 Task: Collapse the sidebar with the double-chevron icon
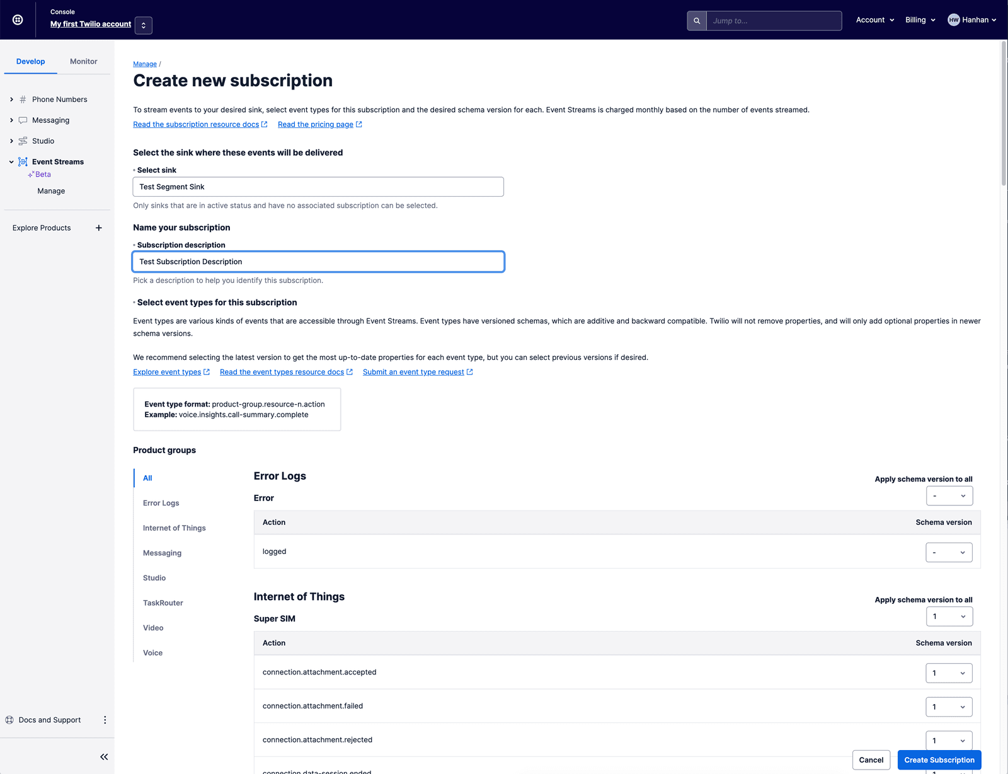pos(104,756)
